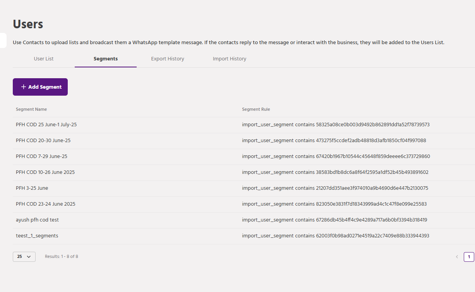Click the Segment Rule column header
Viewport: 475px width, 292px height.
pos(256,109)
